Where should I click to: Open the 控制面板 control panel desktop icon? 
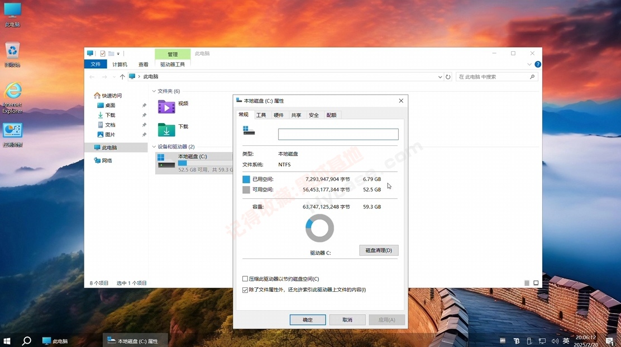(12, 134)
